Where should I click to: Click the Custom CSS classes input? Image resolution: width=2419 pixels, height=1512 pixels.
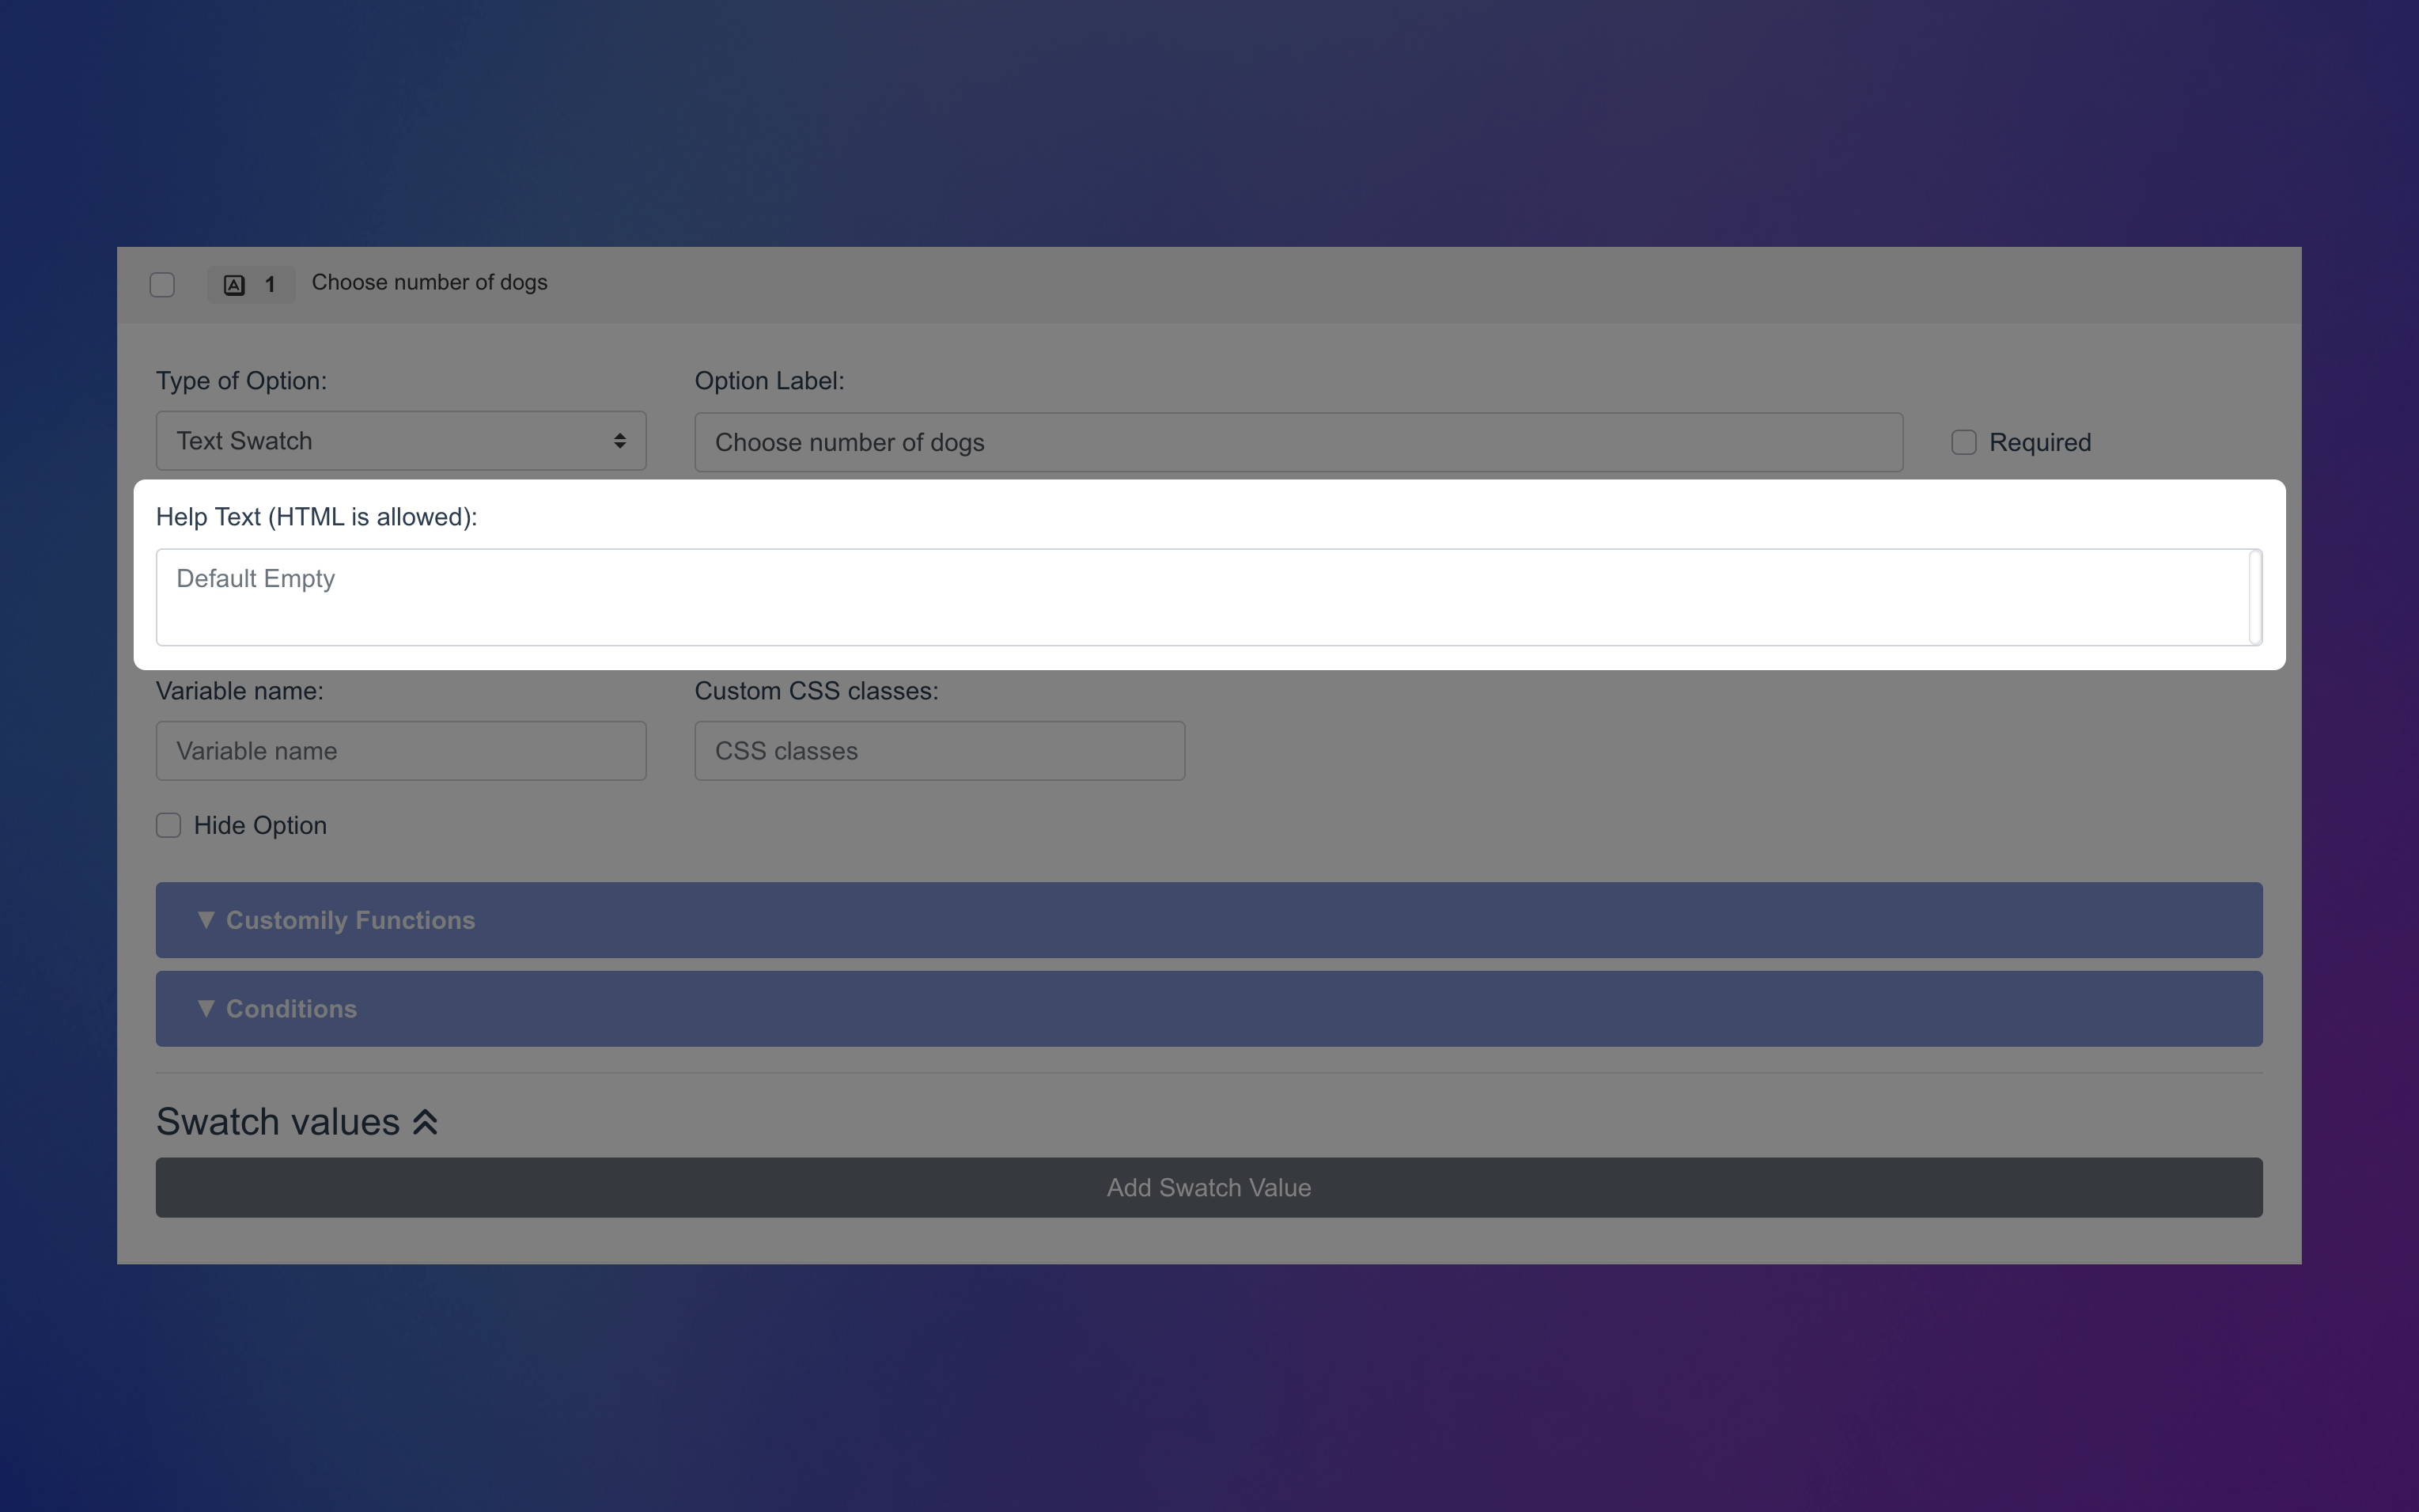[x=939, y=751]
